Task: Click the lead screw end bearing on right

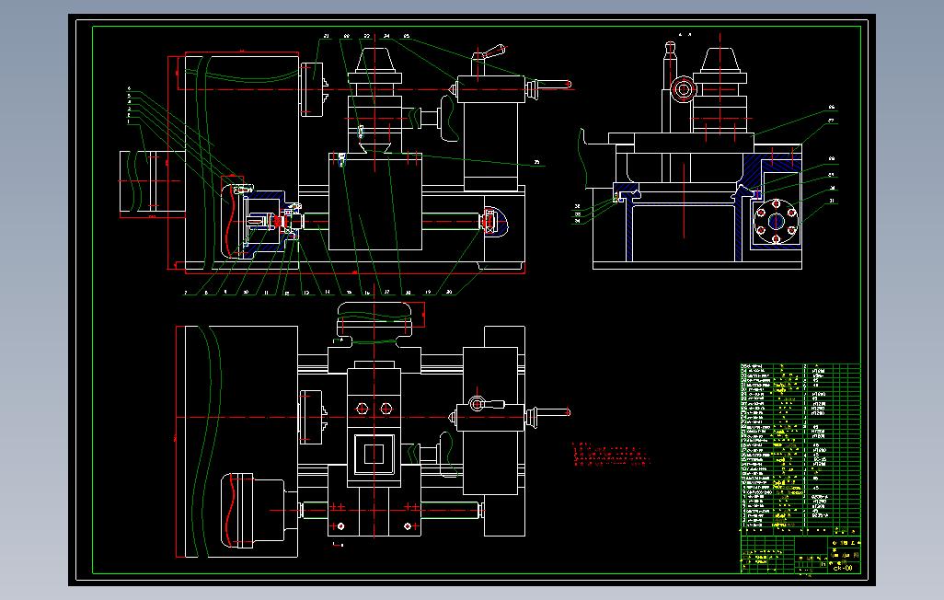Action: (492, 221)
